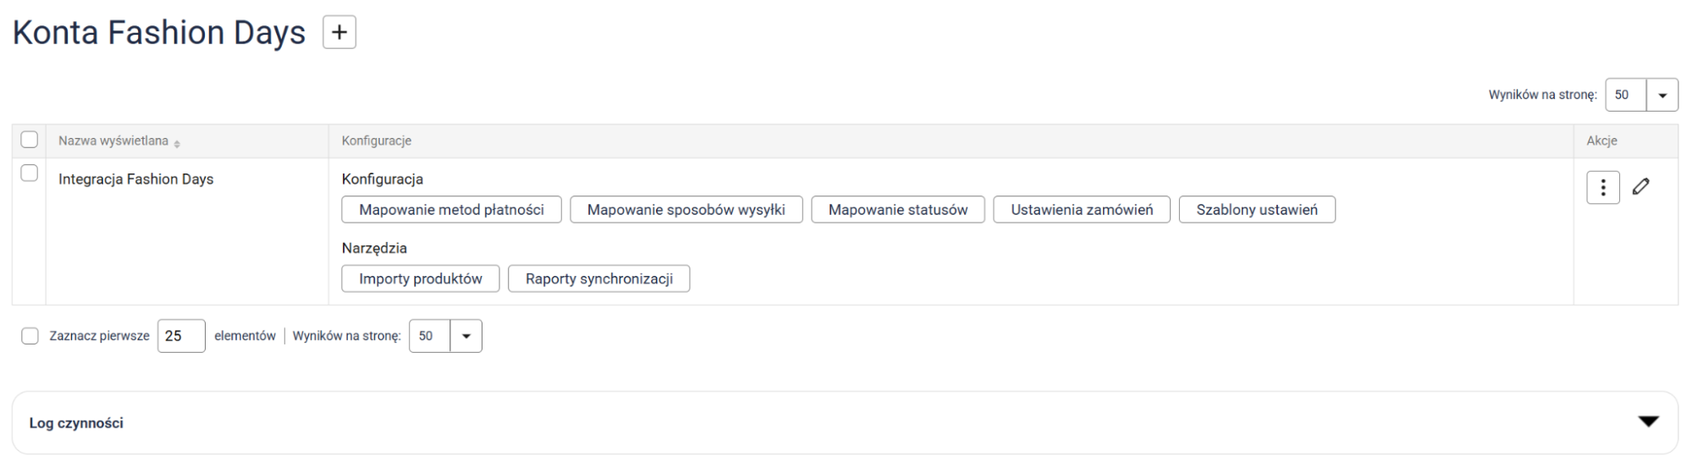The width and height of the screenshot is (1692, 468).
Task: Go to Mapowanie statusów
Action: (897, 210)
